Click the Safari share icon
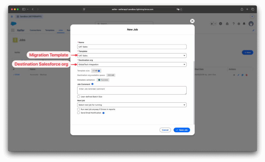Image resolution: width=265 pixels, height=162 pixels. point(242,9)
